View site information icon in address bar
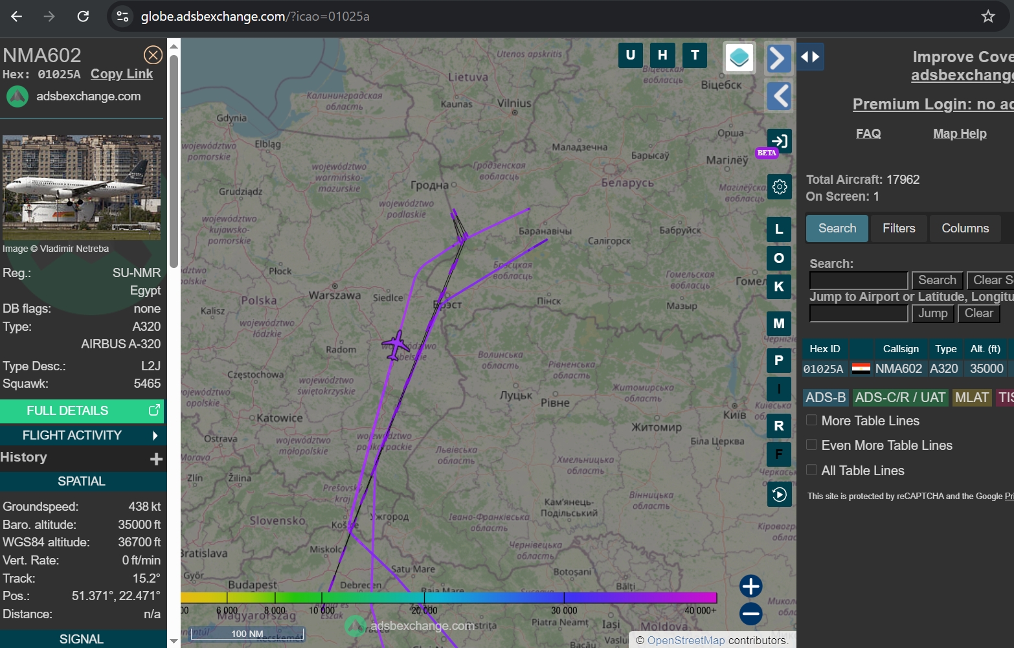This screenshot has height=648, width=1014. 122,16
